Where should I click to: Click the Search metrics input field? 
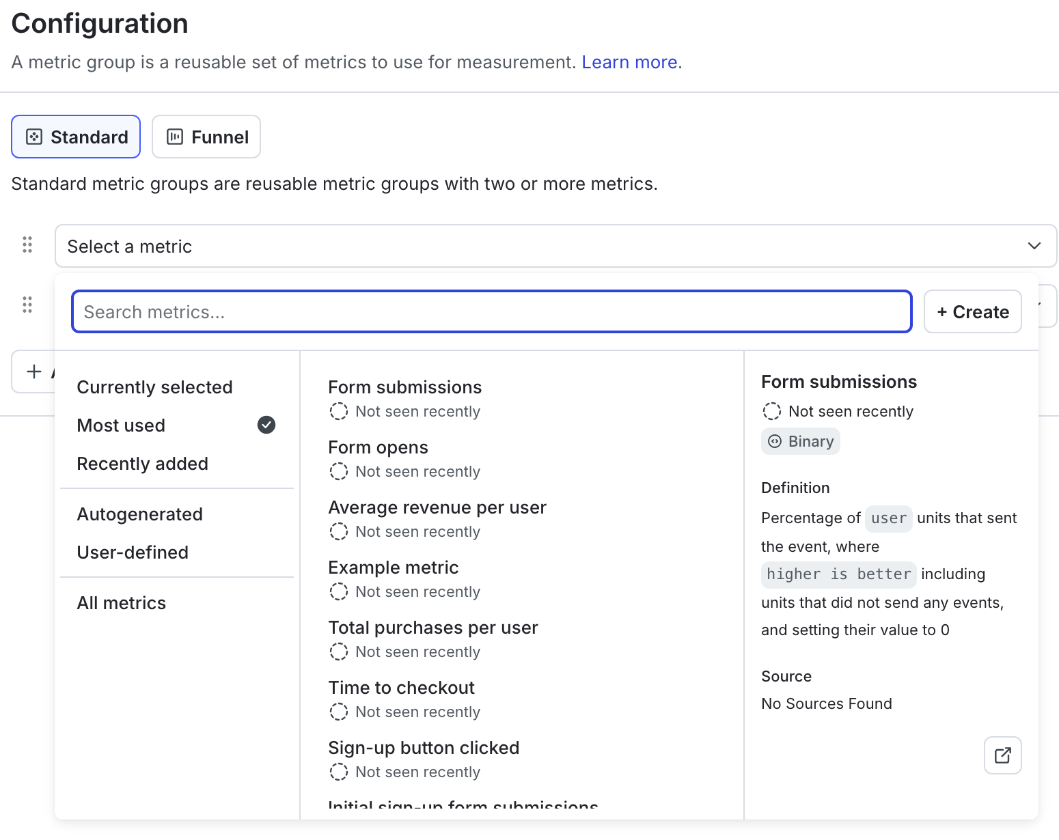pos(491,311)
